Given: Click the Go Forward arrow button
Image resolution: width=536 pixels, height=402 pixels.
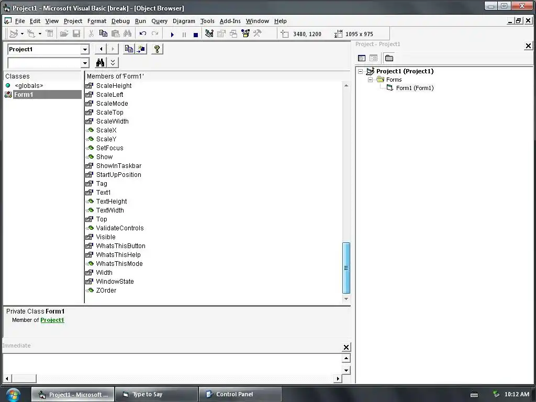Looking at the screenshot, I should pos(113,49).
